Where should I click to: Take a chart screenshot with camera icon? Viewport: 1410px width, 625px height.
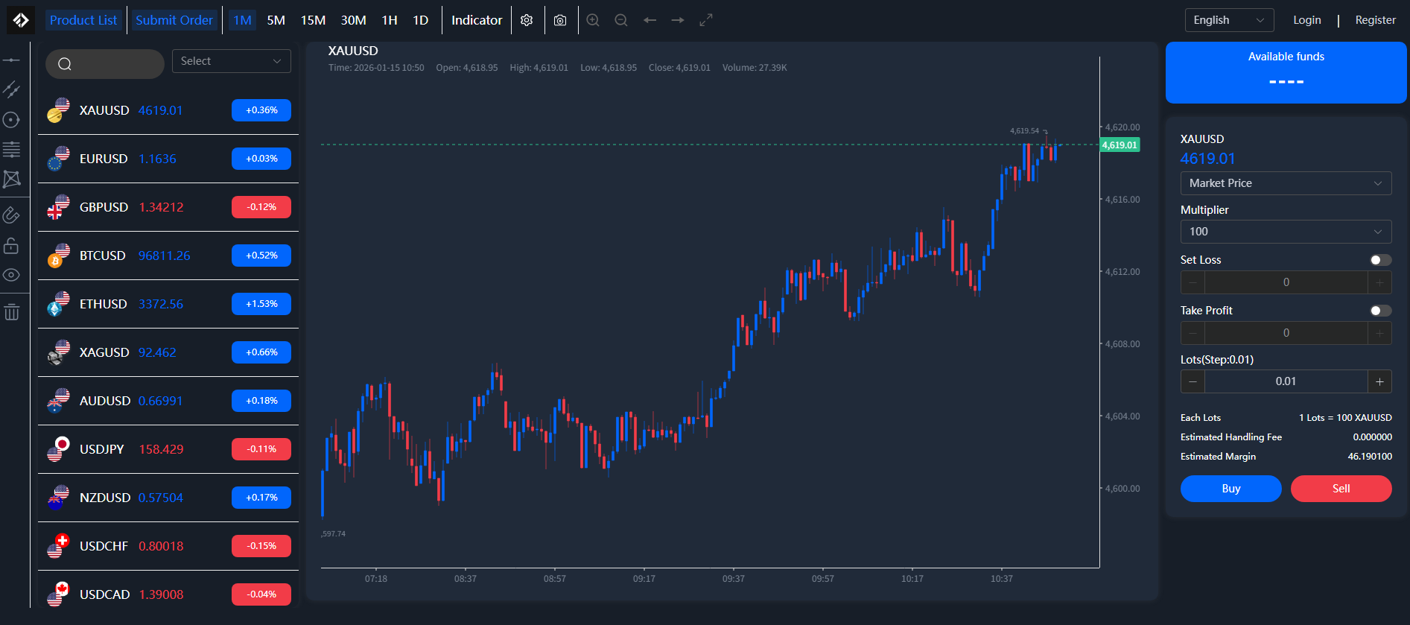coord(560,20)
